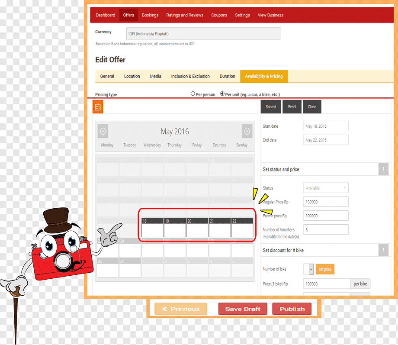
Task: Open Ratings and Reviews menu item
Action: (185, 15)
